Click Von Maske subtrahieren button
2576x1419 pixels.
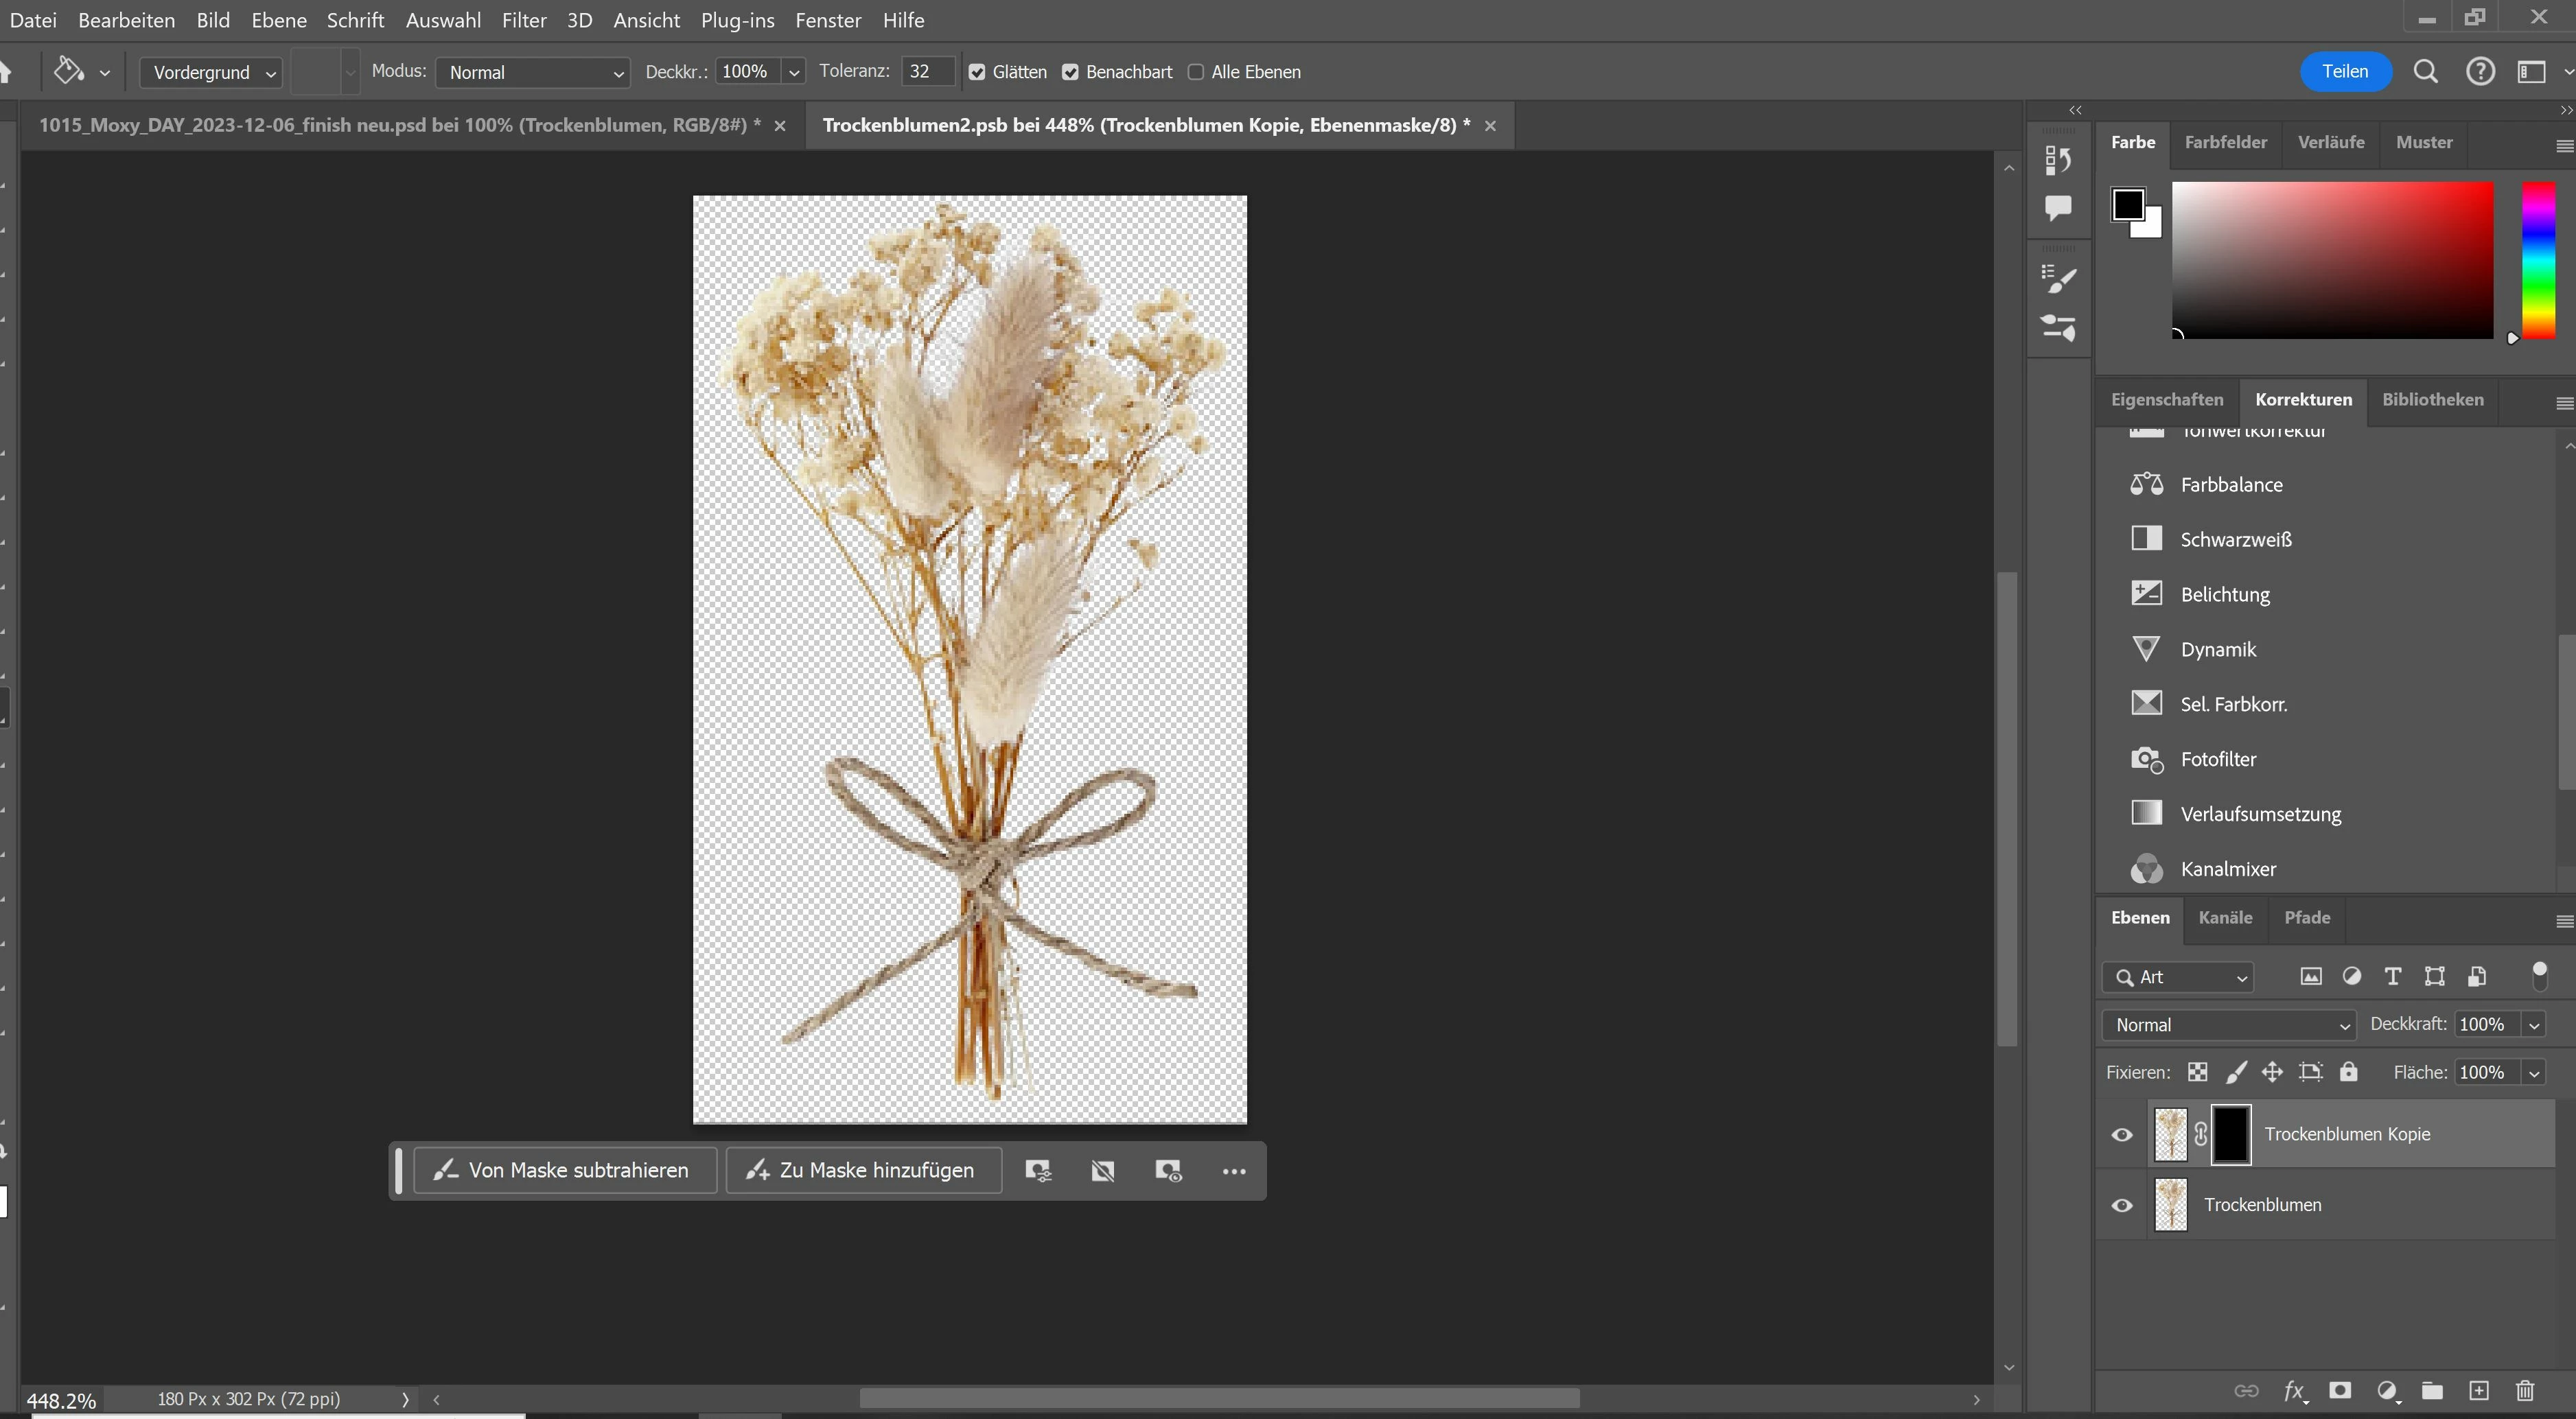[564, 1170]
